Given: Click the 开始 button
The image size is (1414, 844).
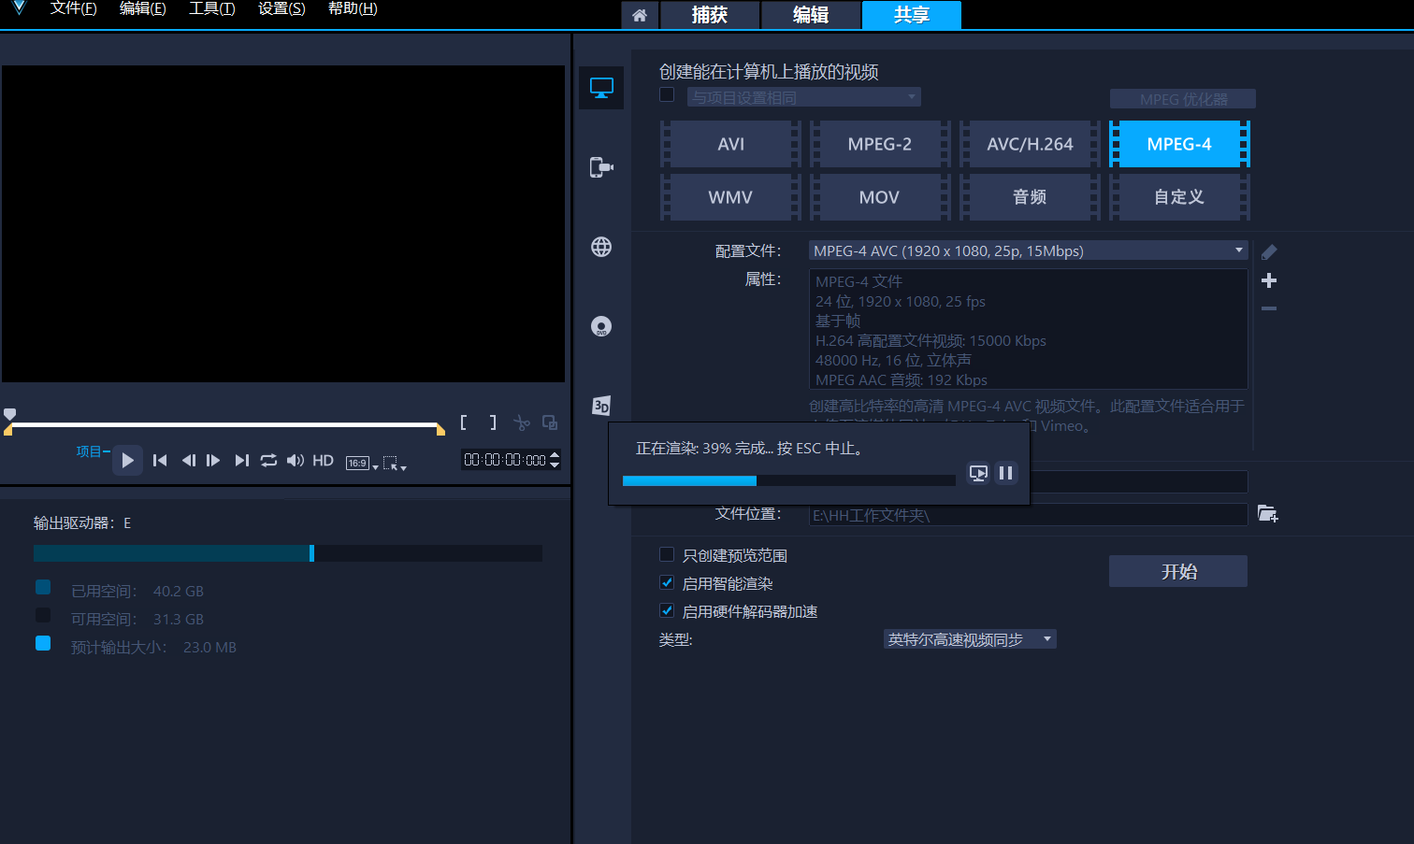Looking at the screenshot, I should click(x=1177, y=571).
